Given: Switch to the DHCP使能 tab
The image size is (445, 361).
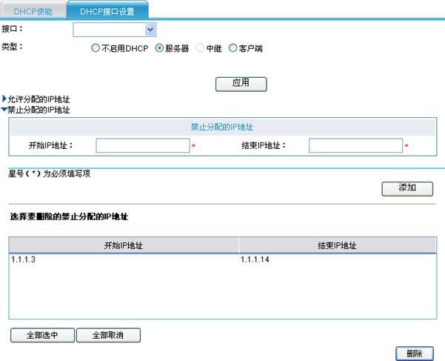Looking at the screenshot, I should tap(33, 11).
